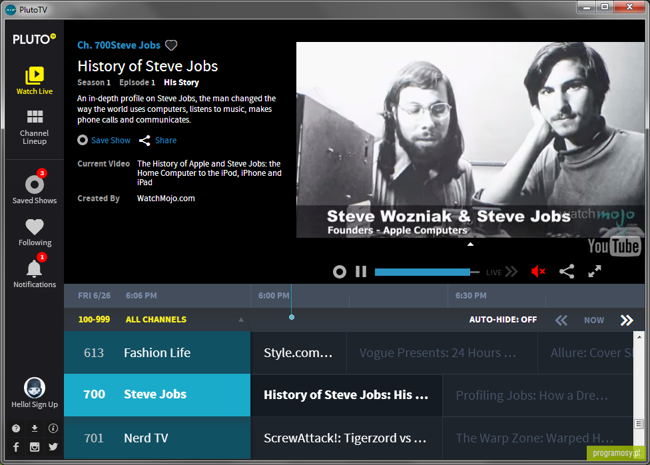Click the guide scrollbar thumb
Image resolution: width=650 pixels, height=465 pixels.
click(x=639, y=424)
